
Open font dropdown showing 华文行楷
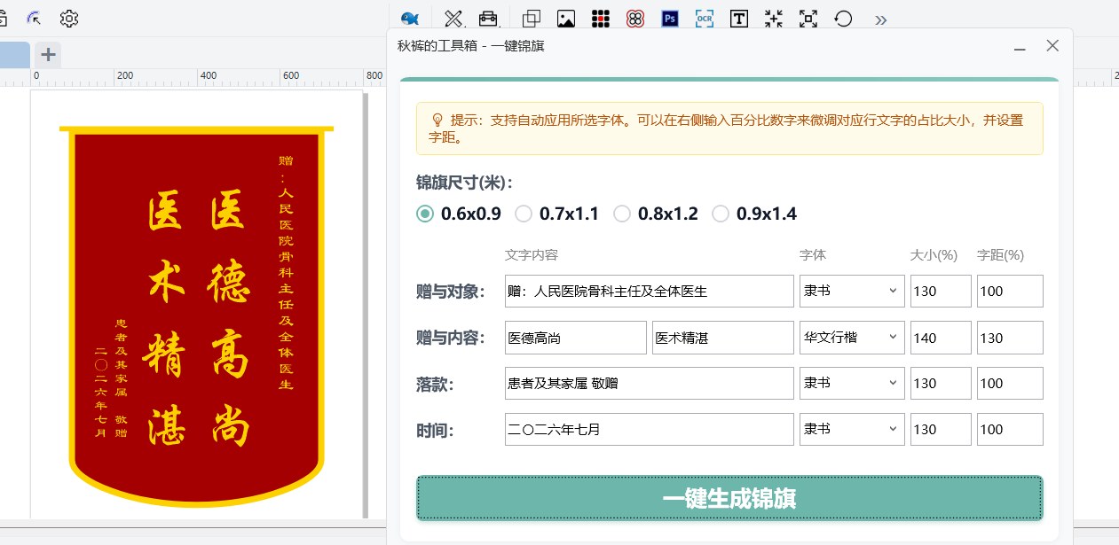[852, 338]
